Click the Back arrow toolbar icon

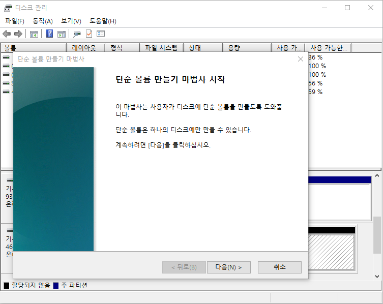click(x=7, y=34)
